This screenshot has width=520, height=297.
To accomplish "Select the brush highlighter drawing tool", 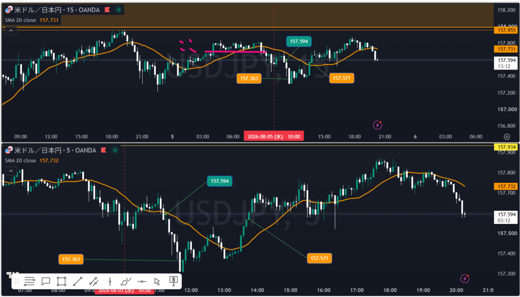I will point(126,281).
